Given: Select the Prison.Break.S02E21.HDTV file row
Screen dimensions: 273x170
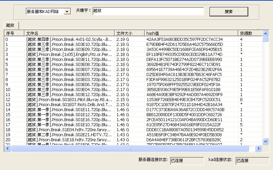Looking at the screenshot, I should click(133, 135).
